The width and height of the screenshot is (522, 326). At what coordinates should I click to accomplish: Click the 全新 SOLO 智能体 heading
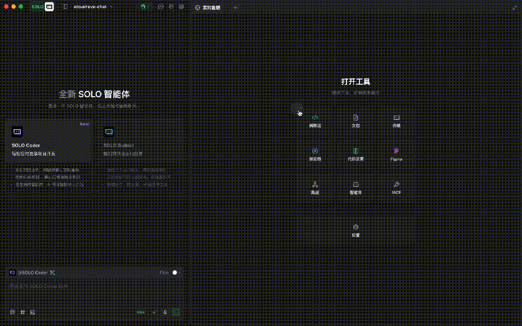(x=94, y=94)
